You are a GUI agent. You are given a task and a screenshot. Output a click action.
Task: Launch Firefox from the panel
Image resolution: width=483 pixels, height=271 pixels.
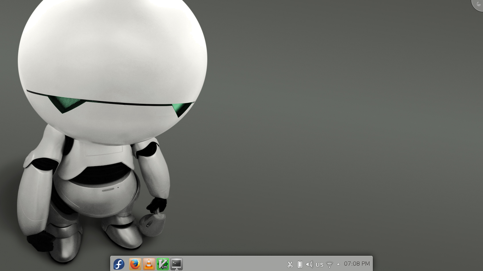pos(135,264)
